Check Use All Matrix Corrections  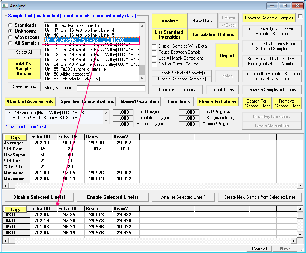click(154, 58)
